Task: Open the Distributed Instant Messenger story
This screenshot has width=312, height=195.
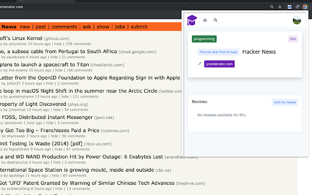Action: pyautogui.click(x=47, y=117)
